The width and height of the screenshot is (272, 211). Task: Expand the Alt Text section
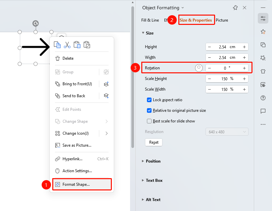click(143, 200)
